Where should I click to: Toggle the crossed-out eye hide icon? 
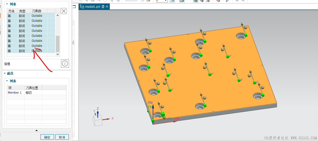point(208,1)
